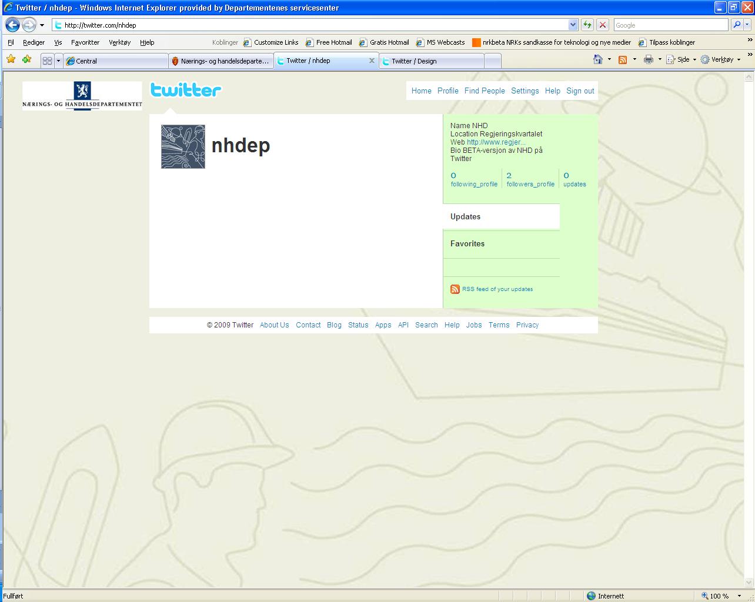Open the Verktøy menu in menu bar
The width and height of the screenshot is (755, 602).
119,42
